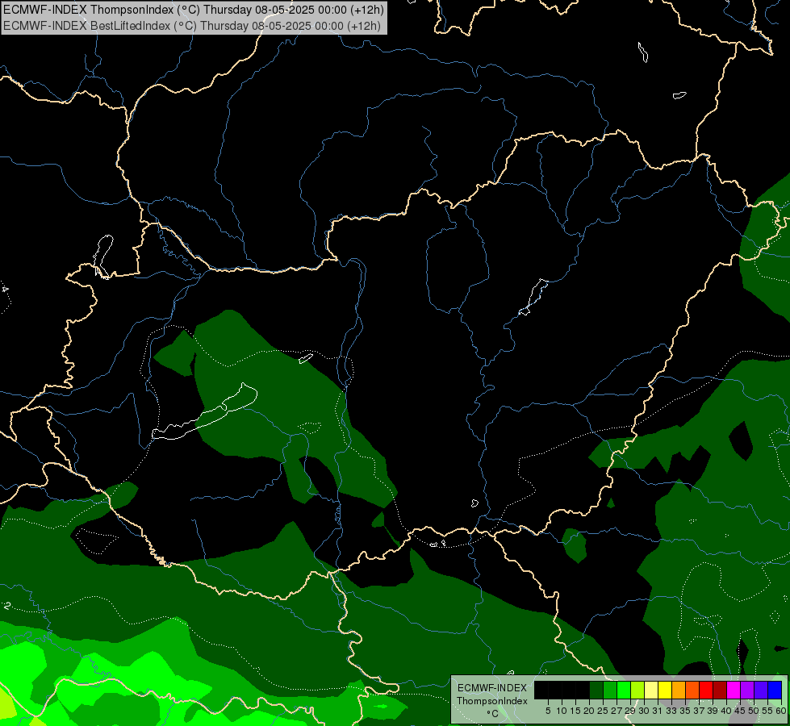Click the legend tick value 60
790x726 pixels.
[781, 711]
